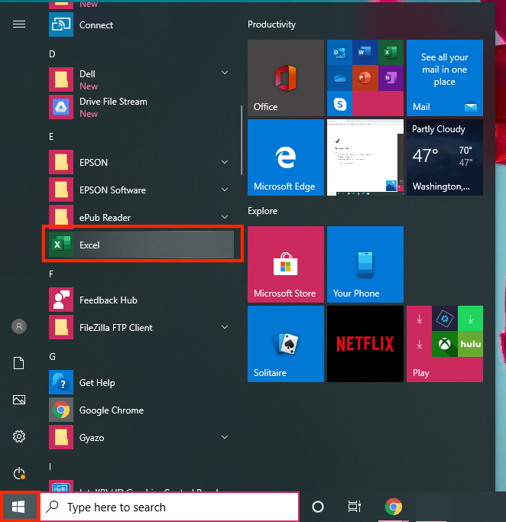506x522 pixels.
Task: Open the user account icon
Action: (19, 326)
